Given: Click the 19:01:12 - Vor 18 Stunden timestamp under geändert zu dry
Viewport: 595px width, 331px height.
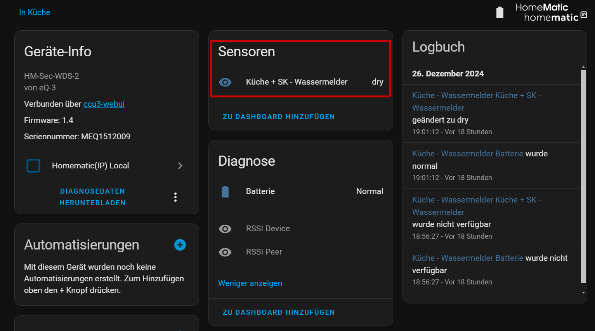Looking at the screenshot, I should tap(452, 132).
